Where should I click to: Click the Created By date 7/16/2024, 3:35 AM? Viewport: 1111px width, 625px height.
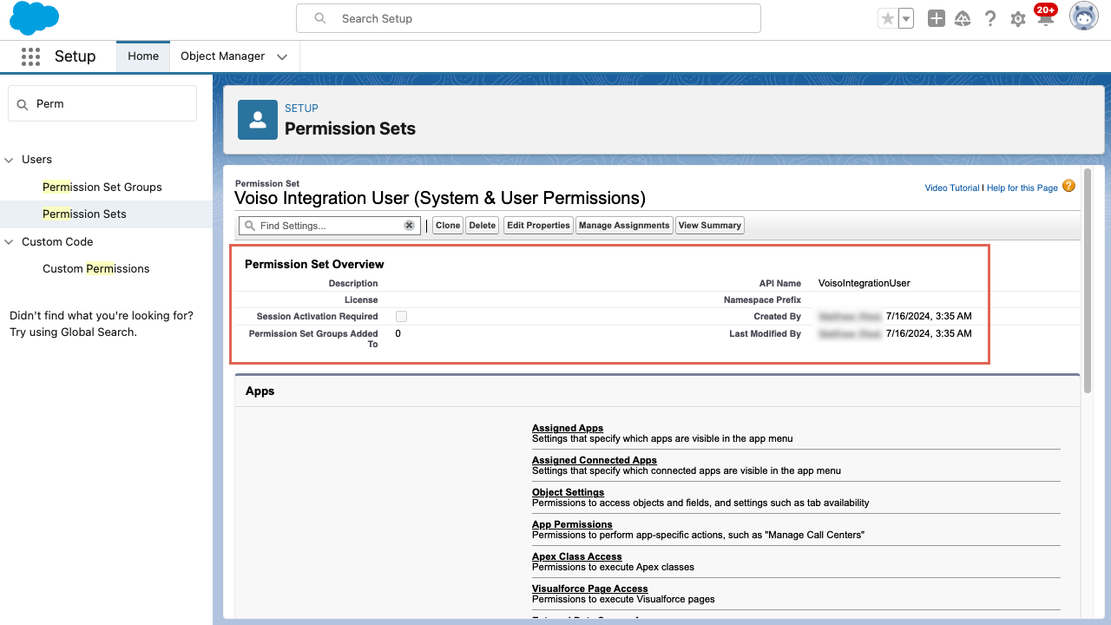[x=929, y=317]
